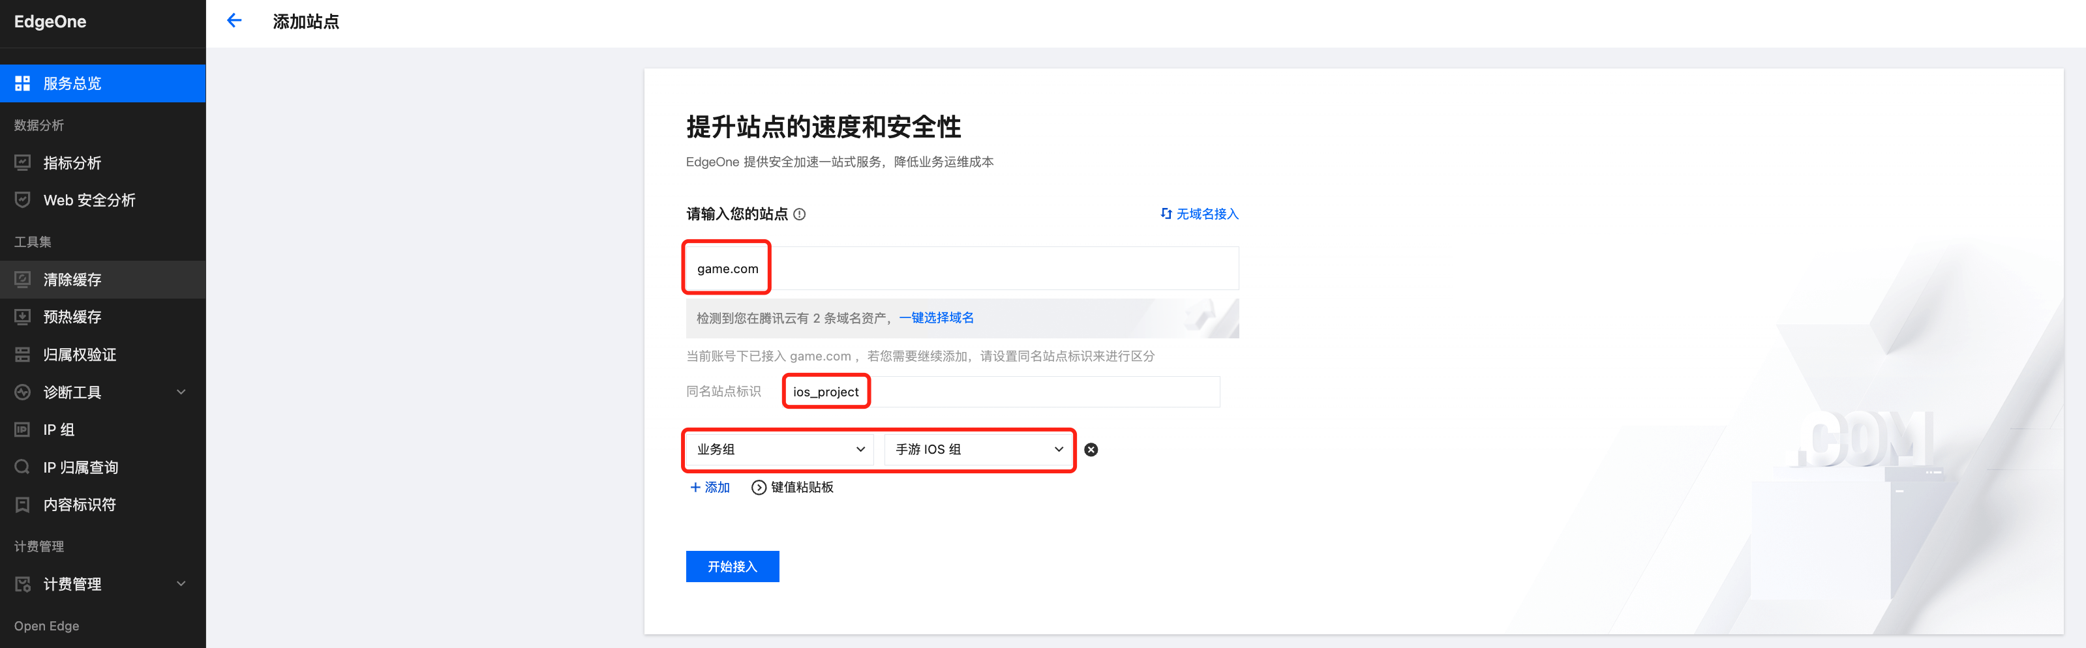Click the 预热缓存 download icon
Viewport: 2086px width, 648px height.
coord(23,316)
